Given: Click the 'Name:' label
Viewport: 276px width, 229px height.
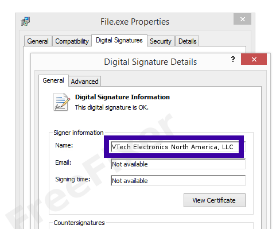Looking at the screenshot, I should point(64,145).
